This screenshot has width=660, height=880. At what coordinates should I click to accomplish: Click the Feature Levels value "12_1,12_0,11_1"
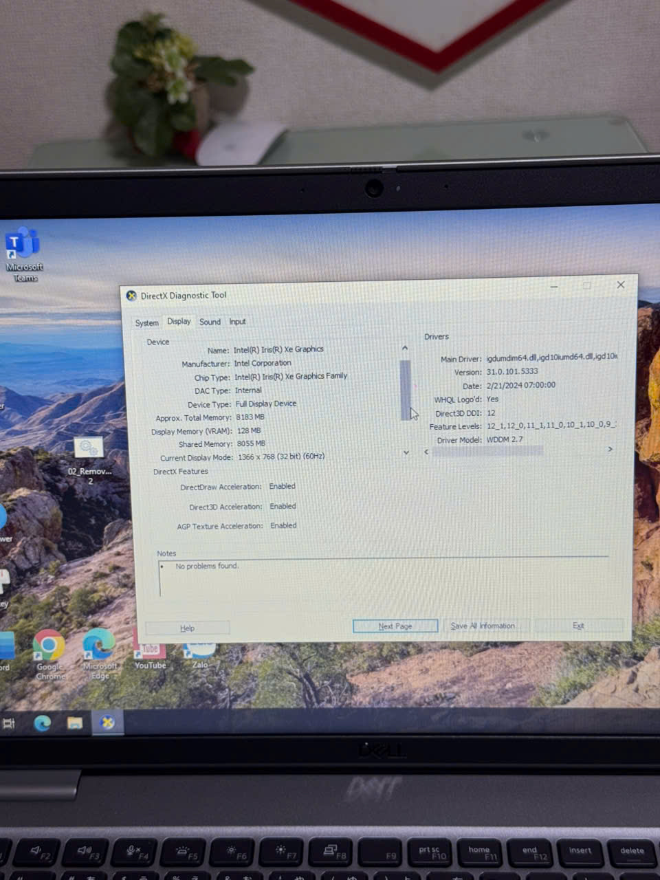point(516,426)
